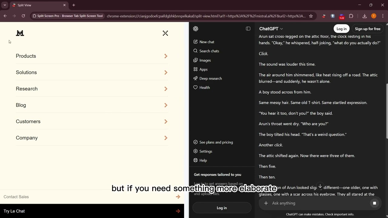Open the Extensions puzzle icon
The height and width of the screenshot is (218, 388).
[x=351, y=16]
